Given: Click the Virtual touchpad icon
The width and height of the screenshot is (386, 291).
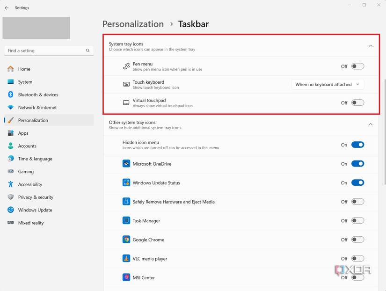Looking at the screenshot, I should point(126,103).
